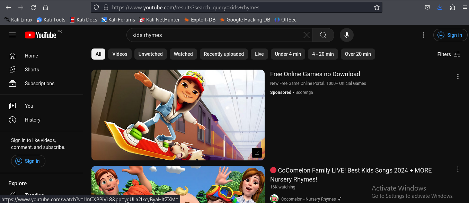
Task: Clear the search box with the X icon
Action: click(x=307, y=35)
